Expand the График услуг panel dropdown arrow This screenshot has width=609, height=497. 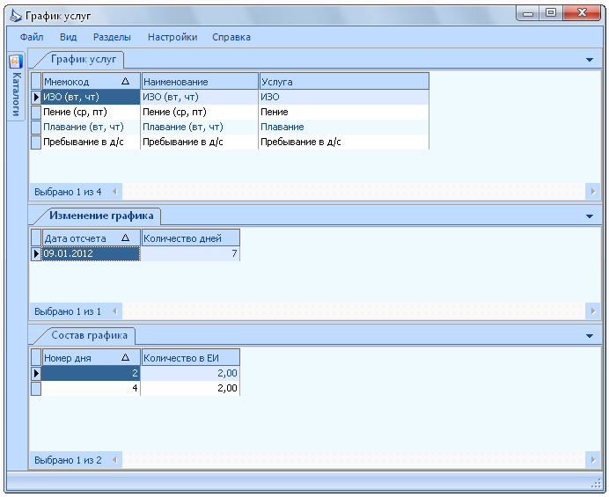(589, 60)
